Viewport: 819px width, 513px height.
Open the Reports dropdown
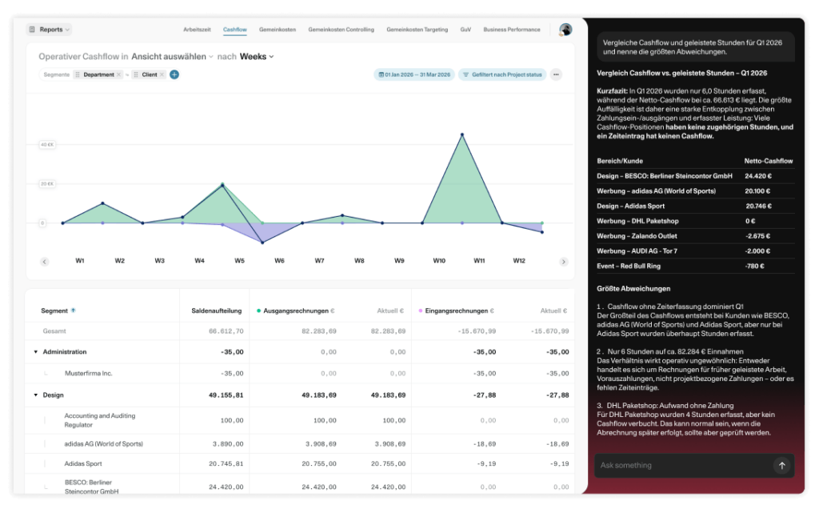pyautogui.click(x=49, y=30)
